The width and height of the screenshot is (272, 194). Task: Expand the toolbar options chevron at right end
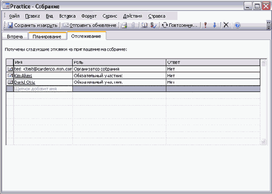[269, 25]
